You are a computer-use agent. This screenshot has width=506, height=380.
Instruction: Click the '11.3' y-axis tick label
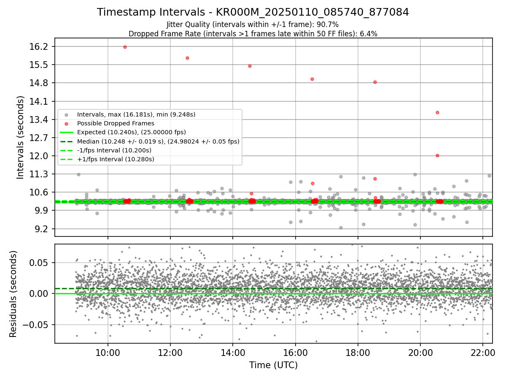39,174
